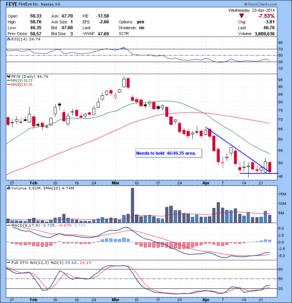
Task: Click the Ask Size value 1
Action: tap(72, 22)
